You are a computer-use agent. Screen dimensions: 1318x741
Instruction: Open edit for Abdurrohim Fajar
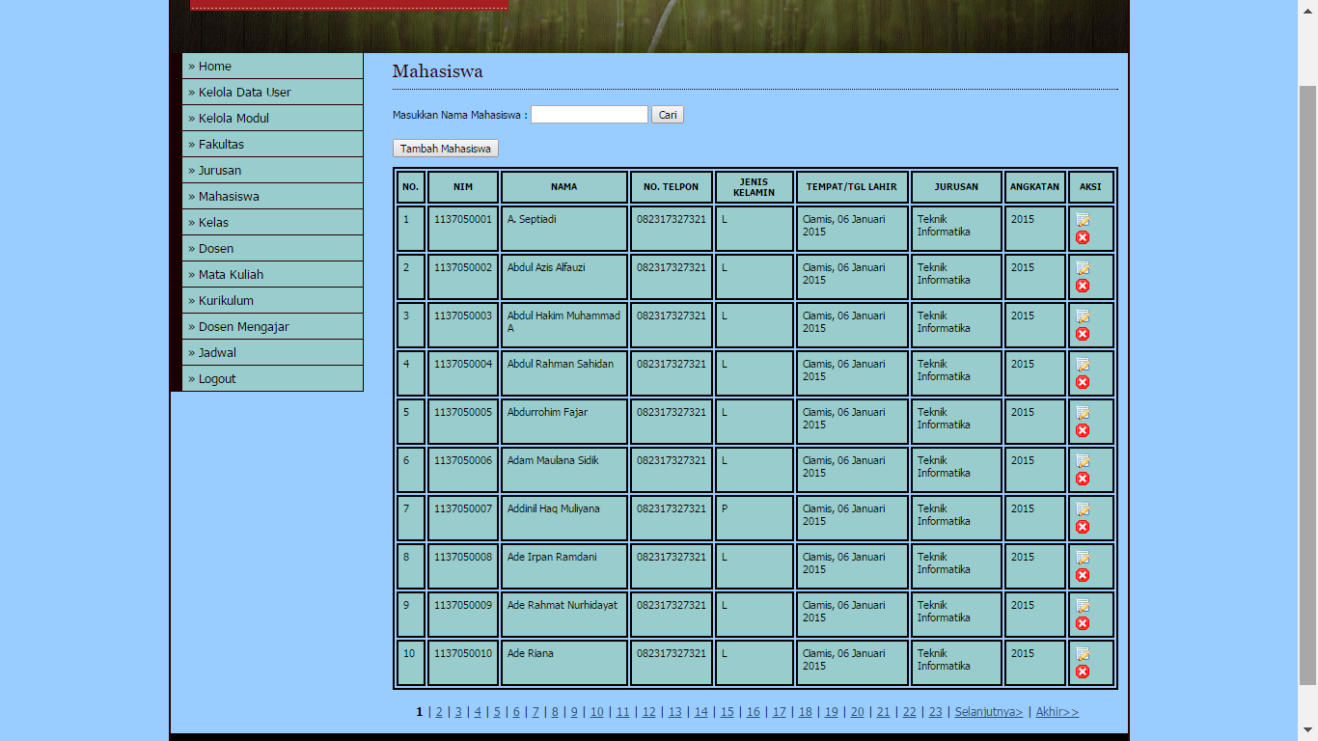pos(1083,413)
